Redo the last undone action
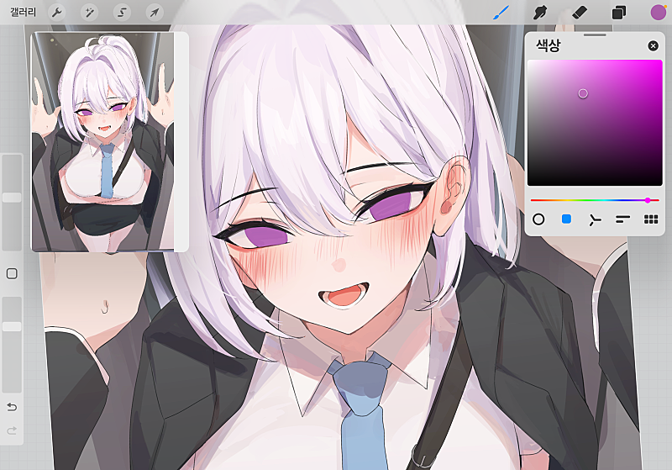 pos(12,430)
